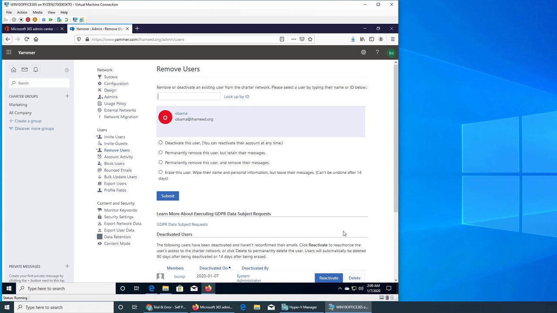Sort by Members column
Image resolution: width=557 pixels, height=313 pixels.
click(175, 268)
